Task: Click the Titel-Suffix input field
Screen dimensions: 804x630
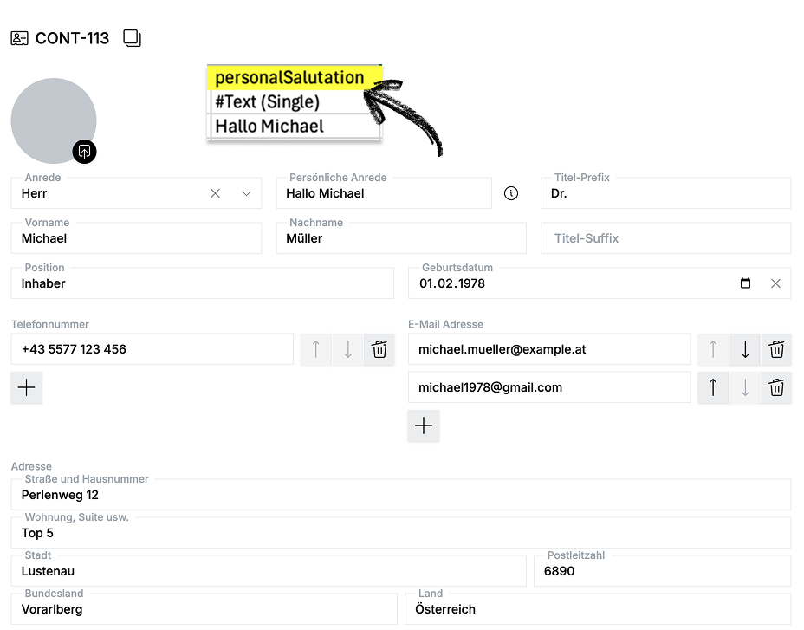Action: click(x=665, y=238)
